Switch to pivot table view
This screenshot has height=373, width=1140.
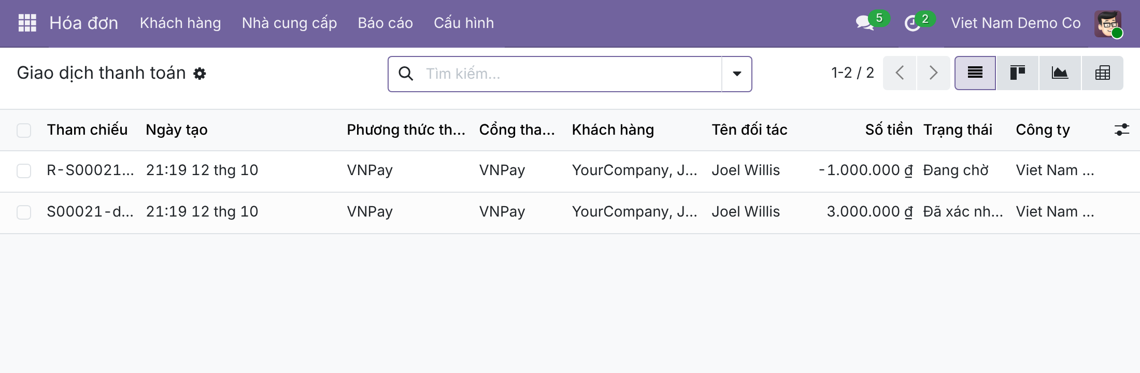[x=1102, y=73]
